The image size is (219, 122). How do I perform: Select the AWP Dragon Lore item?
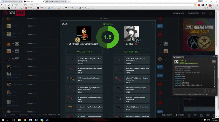coord(84,79)
